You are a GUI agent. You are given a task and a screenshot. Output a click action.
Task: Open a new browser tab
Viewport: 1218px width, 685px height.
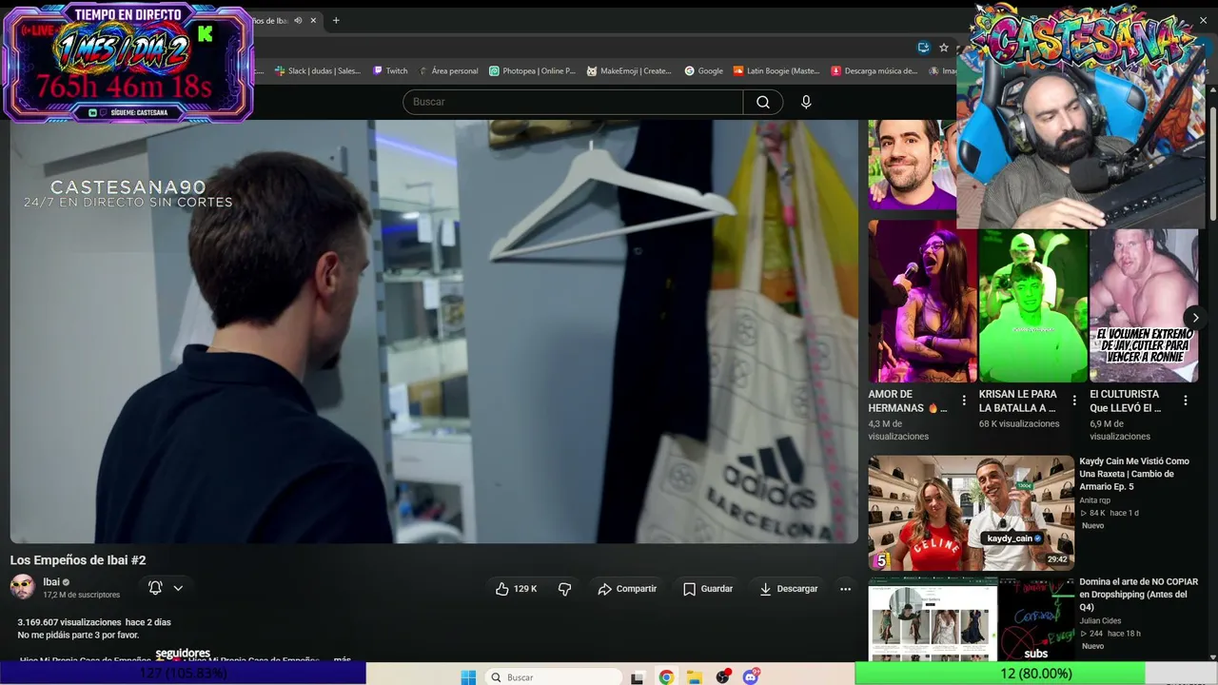336,20
